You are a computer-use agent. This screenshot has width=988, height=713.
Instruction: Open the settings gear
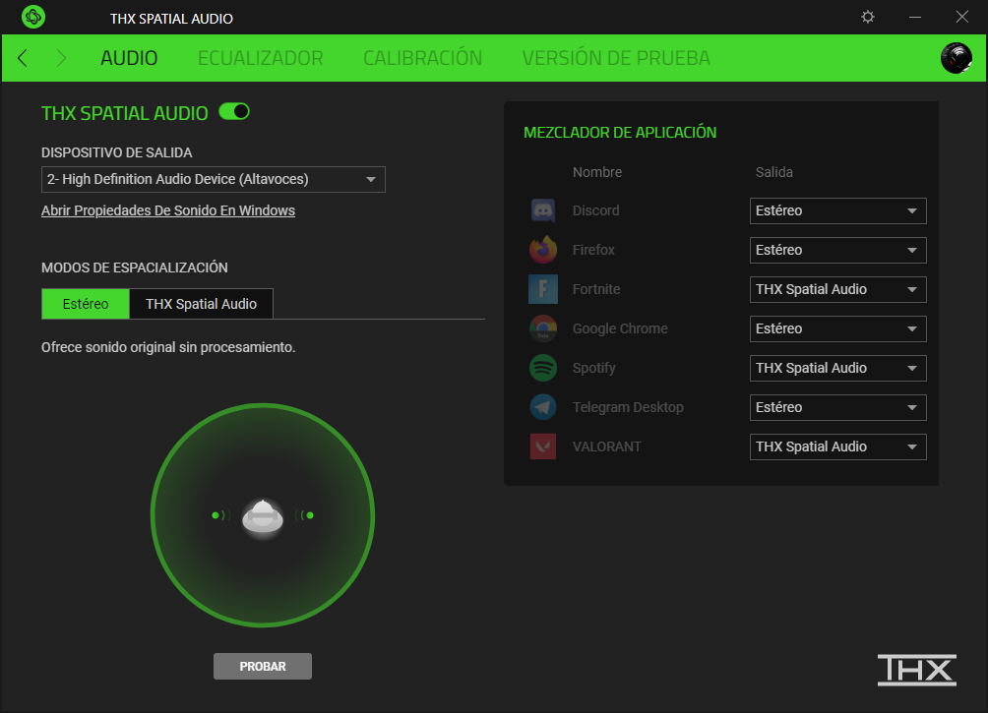coord(868,17)
